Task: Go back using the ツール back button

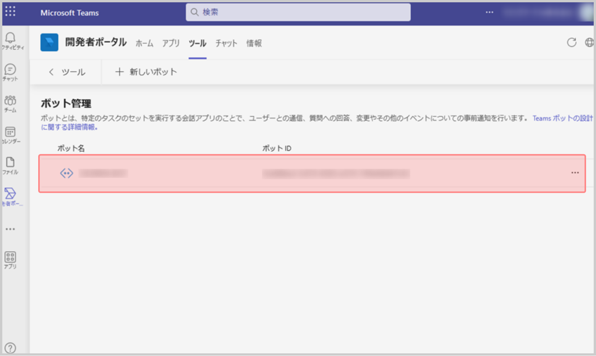Action: 67,72
